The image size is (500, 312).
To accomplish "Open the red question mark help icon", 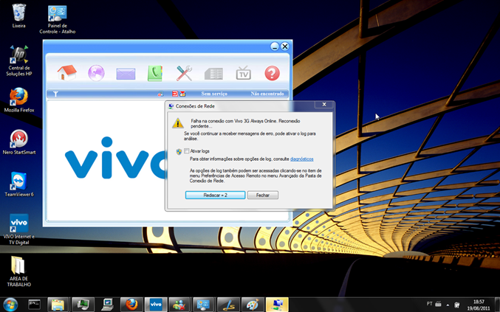I will pos(272,73).
